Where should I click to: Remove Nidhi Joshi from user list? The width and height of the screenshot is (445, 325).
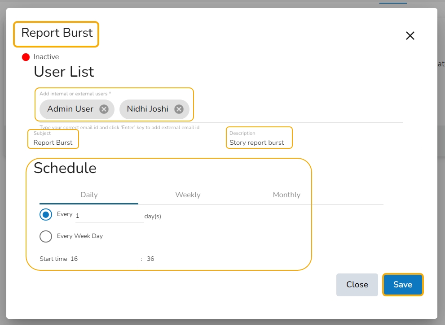(179, 109)
